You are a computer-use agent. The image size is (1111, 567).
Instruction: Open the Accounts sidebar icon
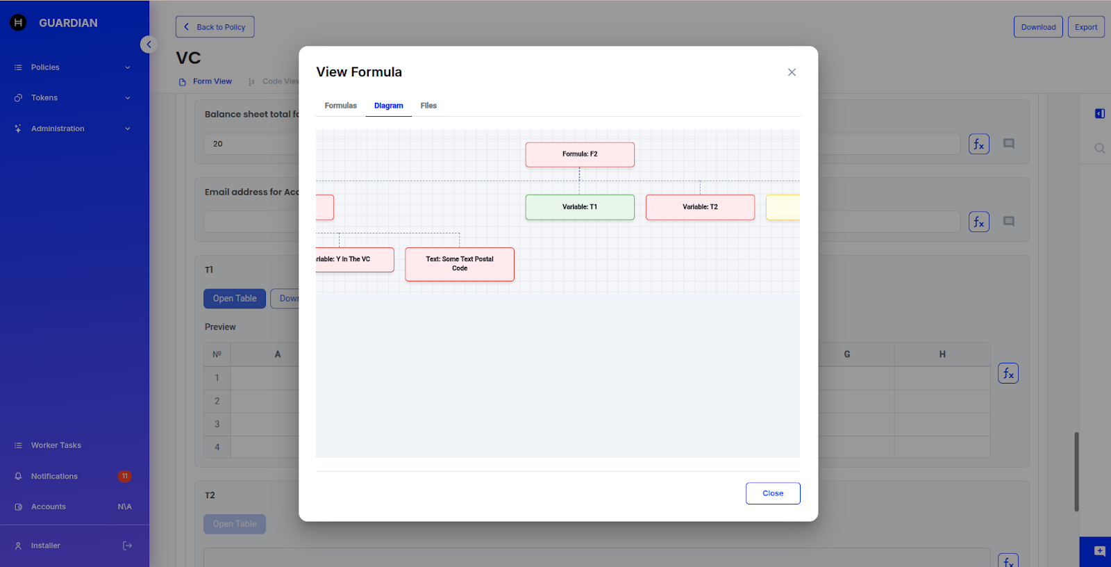tap(19, 507)
